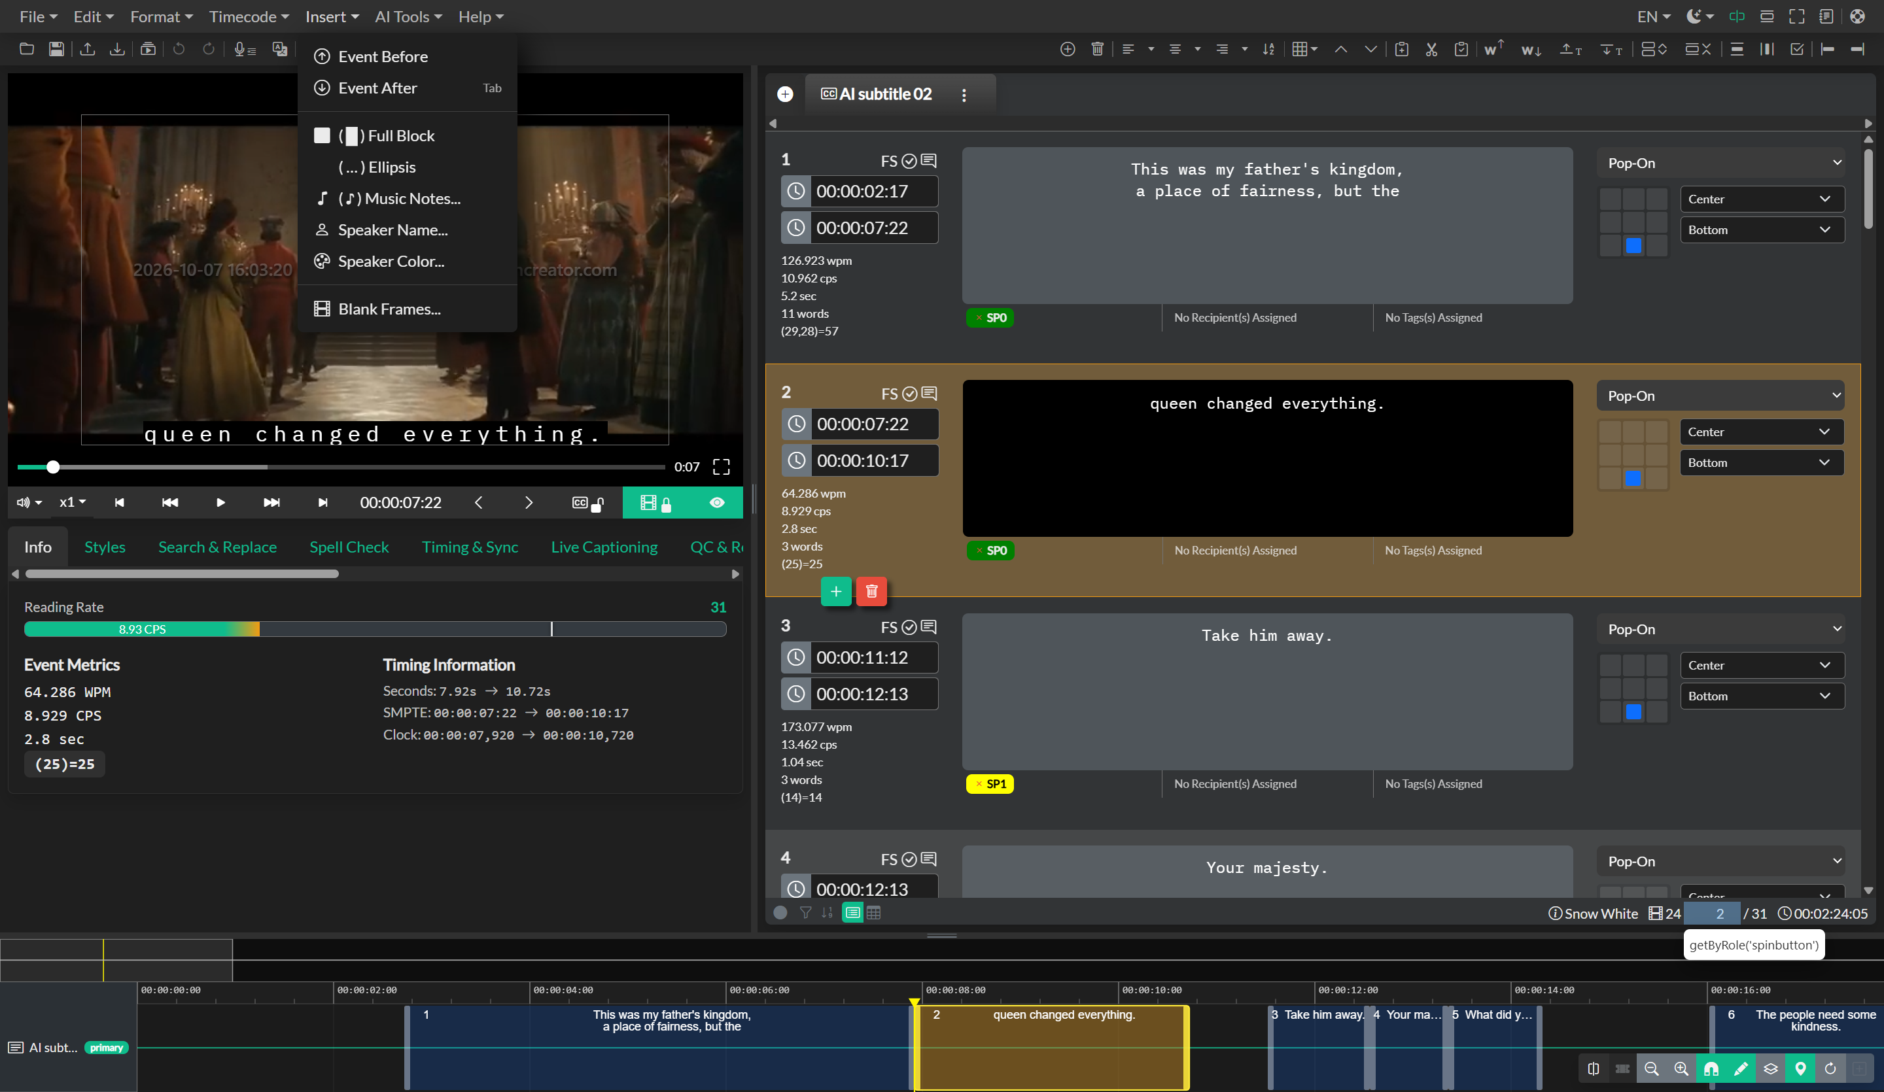Viewport: 1884px width, 1092px height.
Task: Save project with floppy disk icon
Action: tap(56, 48)
